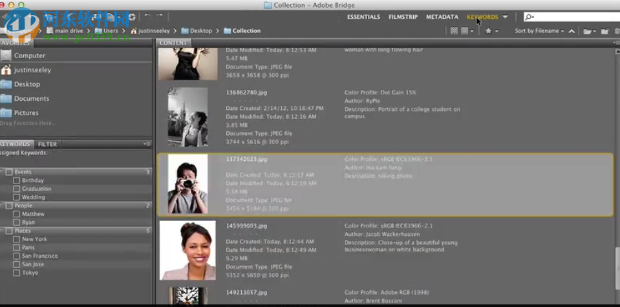
Task: Select thumbnail of 145999003.jpg businesswoman
Action: (188, 251)
